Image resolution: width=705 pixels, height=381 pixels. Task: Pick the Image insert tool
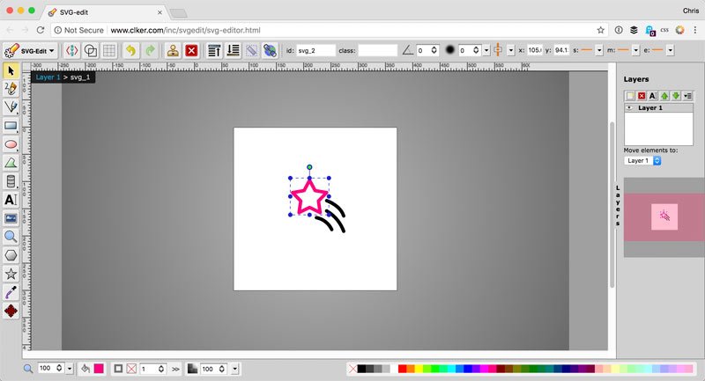11,218
